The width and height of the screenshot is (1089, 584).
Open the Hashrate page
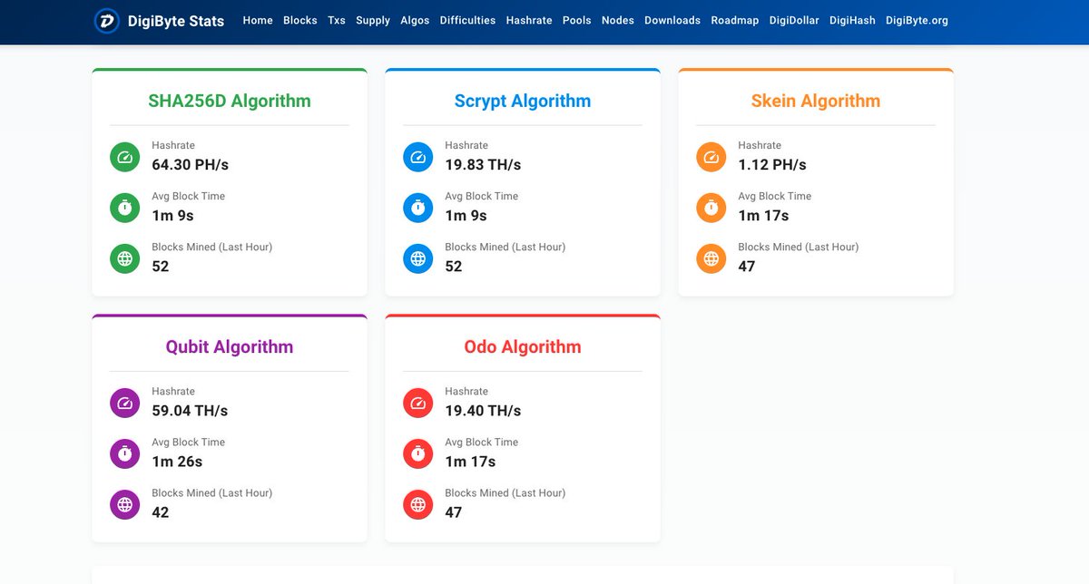point(529,20)
